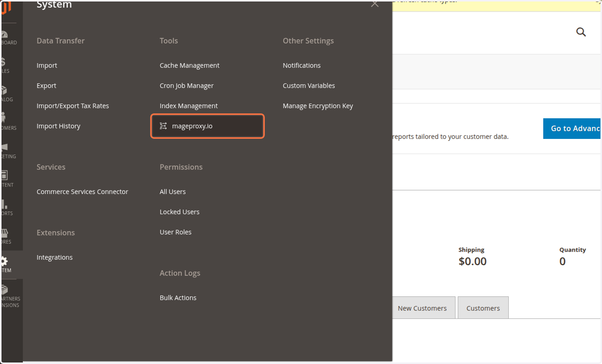Open Import History

click(x=58, y=126)
